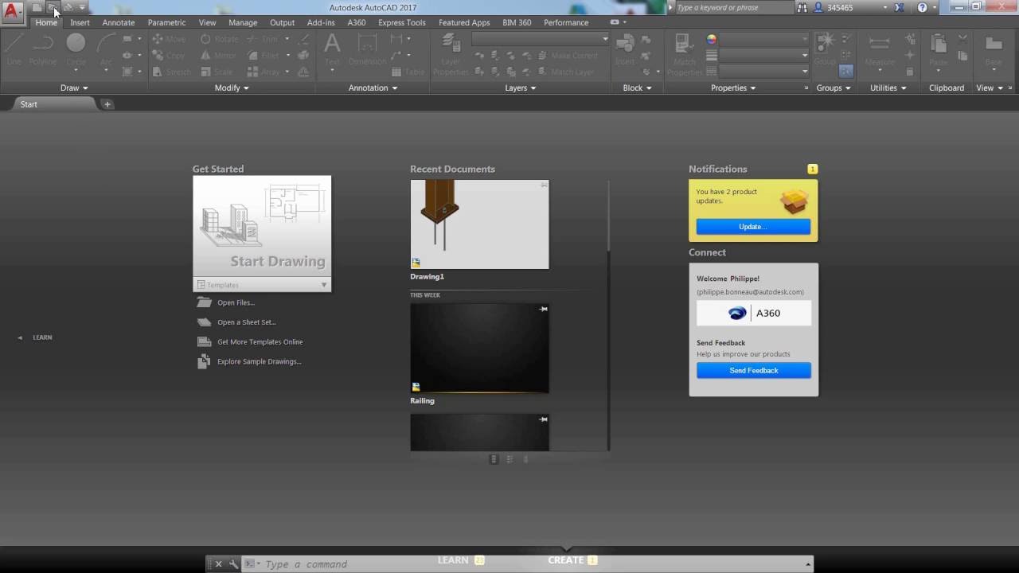This screenshot has height=573, width=1019.
Task: Click the Insert block tool
Action: [x=626, y=49]
